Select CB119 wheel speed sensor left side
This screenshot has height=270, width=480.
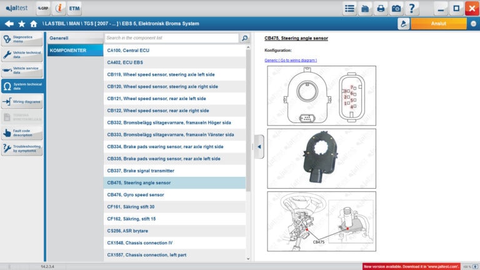coord(174,74)
